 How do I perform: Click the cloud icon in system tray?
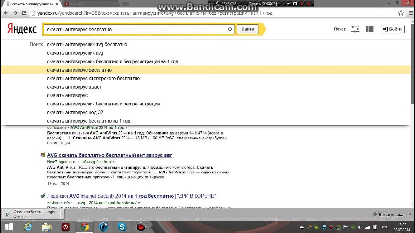pyautogui.click(x=302, y=227)
